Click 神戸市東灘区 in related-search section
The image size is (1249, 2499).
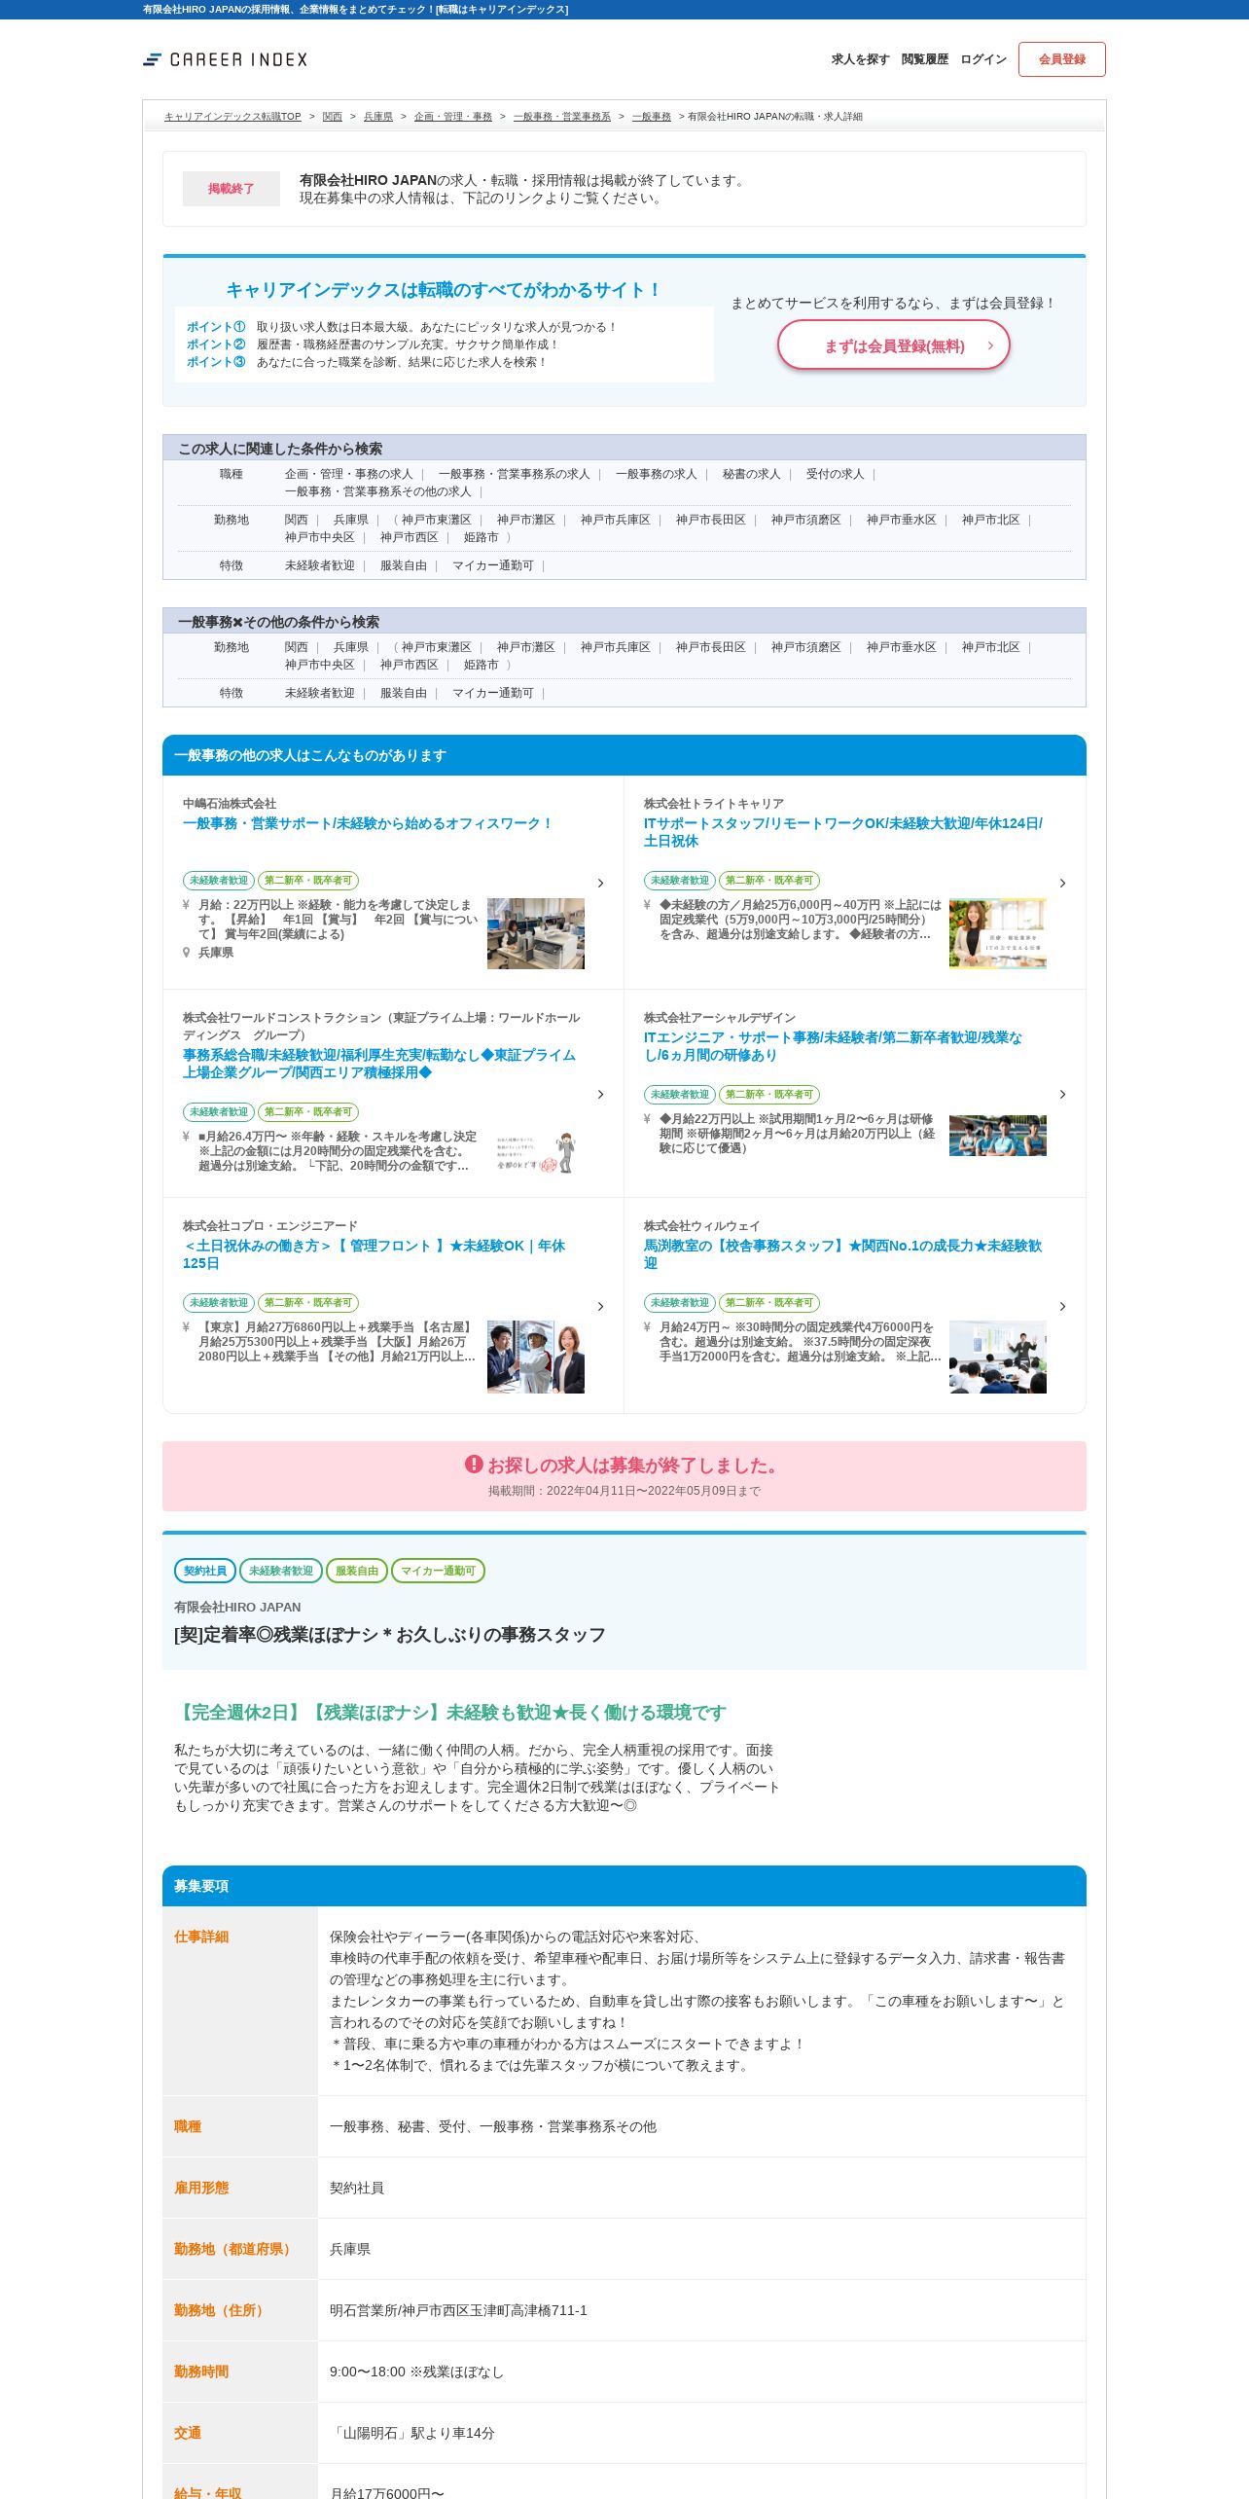[436, 520]
